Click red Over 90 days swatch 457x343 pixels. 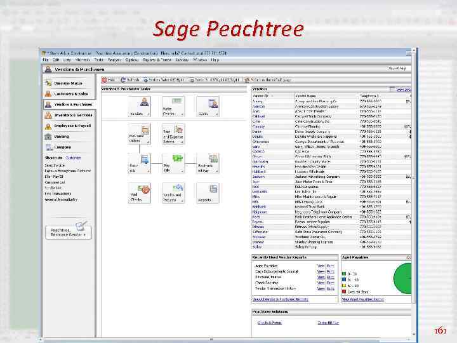pos(344,292)
